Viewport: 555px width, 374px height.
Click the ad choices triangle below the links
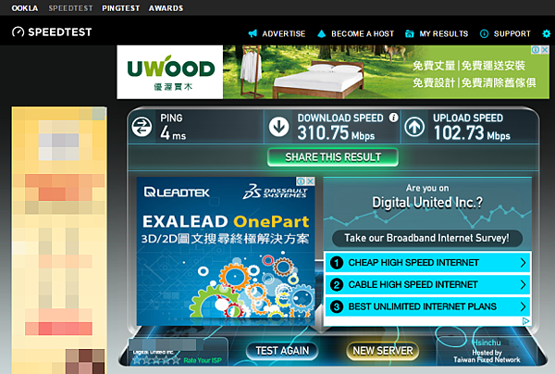(x=526, y=321)
